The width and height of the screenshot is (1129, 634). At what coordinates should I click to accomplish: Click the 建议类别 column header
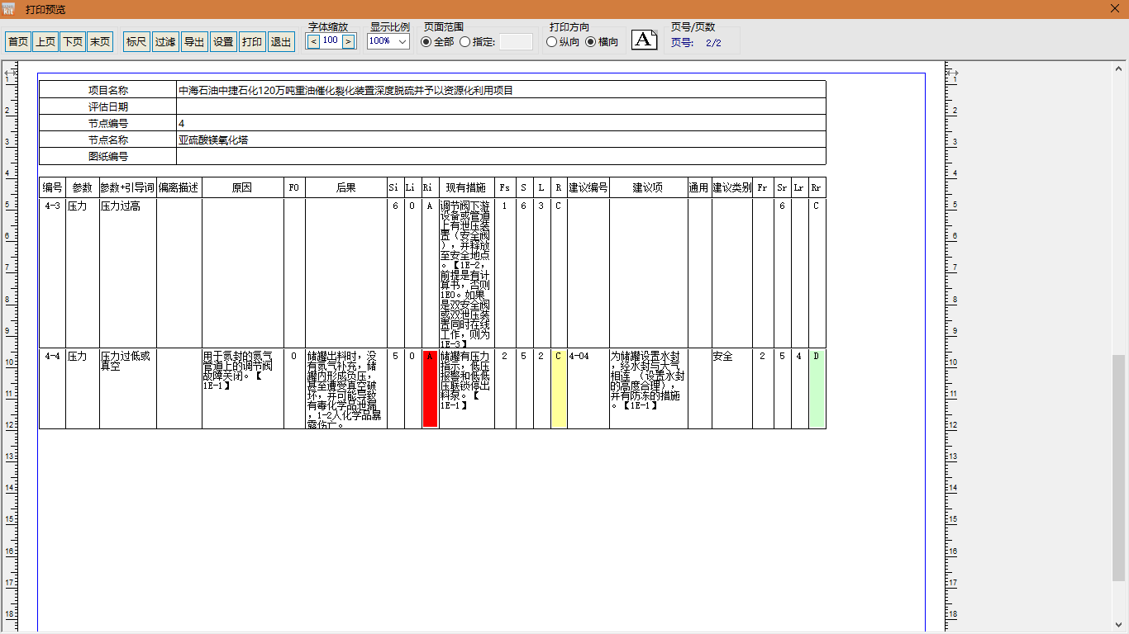pyautogui.click(x=732, y=187)
